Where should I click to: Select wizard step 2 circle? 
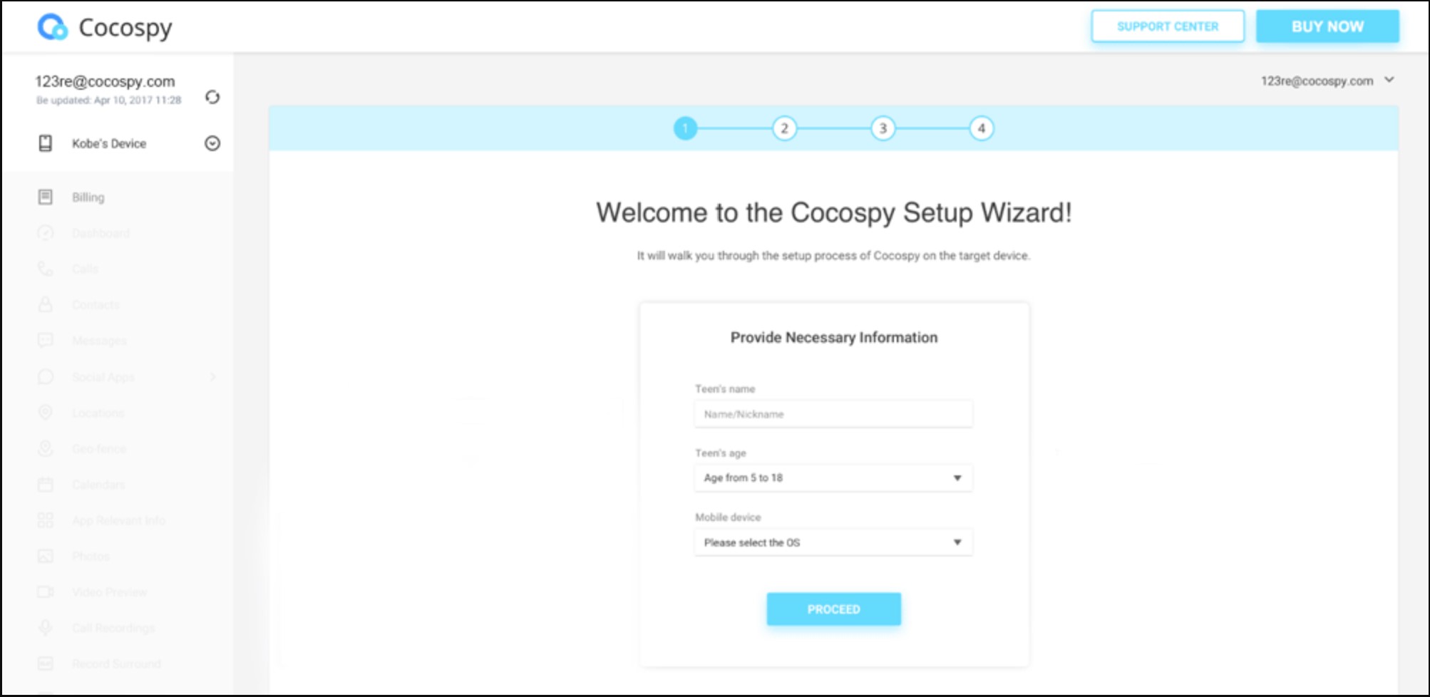pos(784,128)
